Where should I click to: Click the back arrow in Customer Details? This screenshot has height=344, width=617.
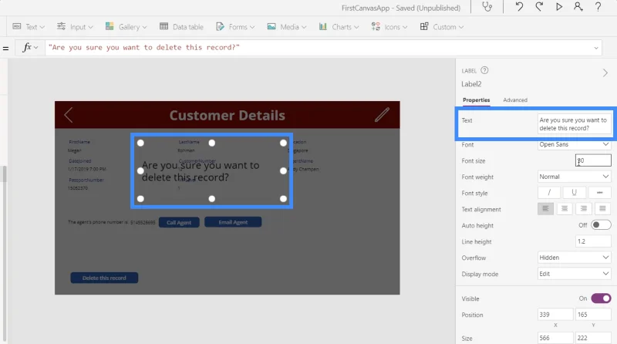(x=69, y=115)
